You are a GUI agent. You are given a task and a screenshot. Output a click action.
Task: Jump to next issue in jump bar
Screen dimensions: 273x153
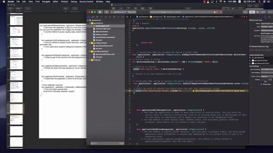(247, 17)
